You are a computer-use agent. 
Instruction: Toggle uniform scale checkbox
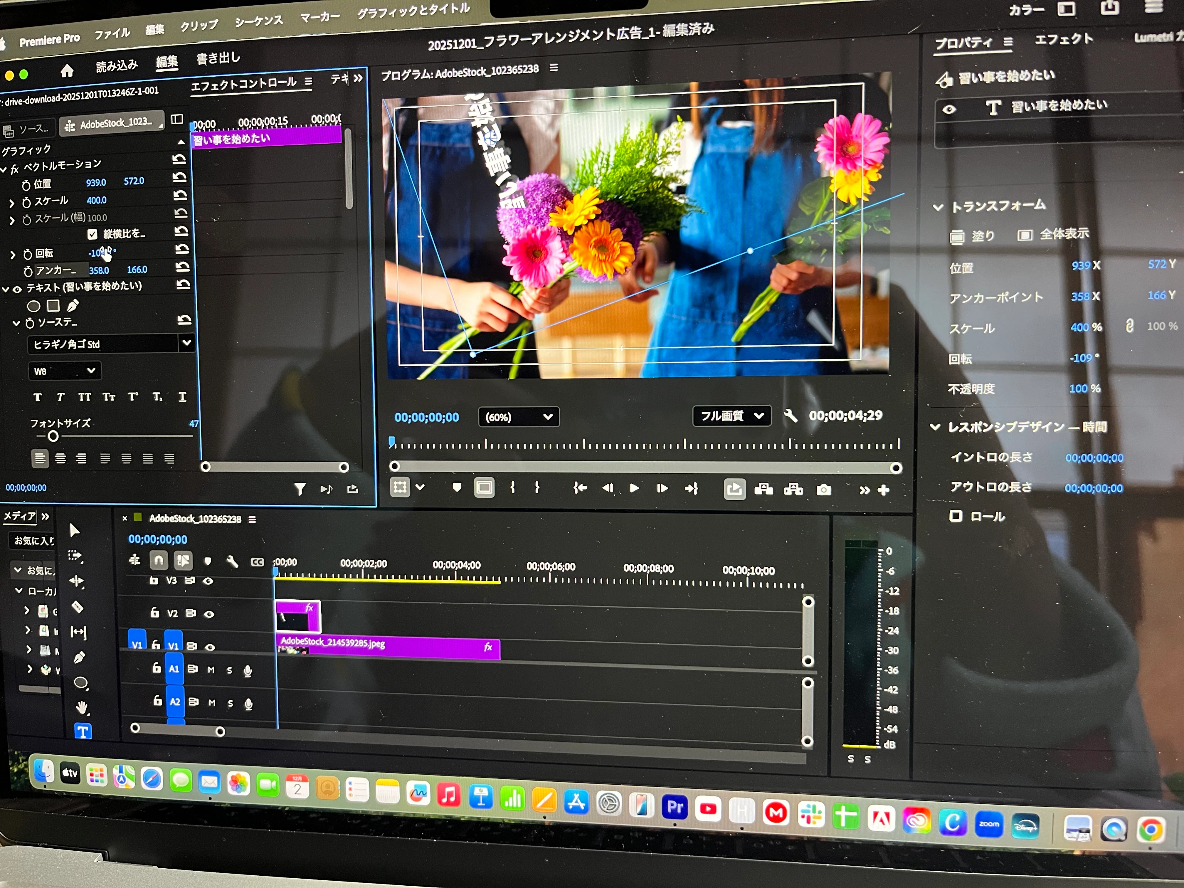coord(92,234)
